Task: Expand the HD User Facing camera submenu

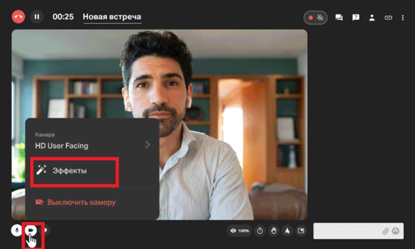Action: click(147, 145)
